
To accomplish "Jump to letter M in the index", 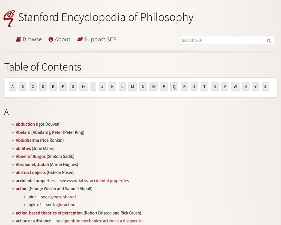I will tap(132, 87).
